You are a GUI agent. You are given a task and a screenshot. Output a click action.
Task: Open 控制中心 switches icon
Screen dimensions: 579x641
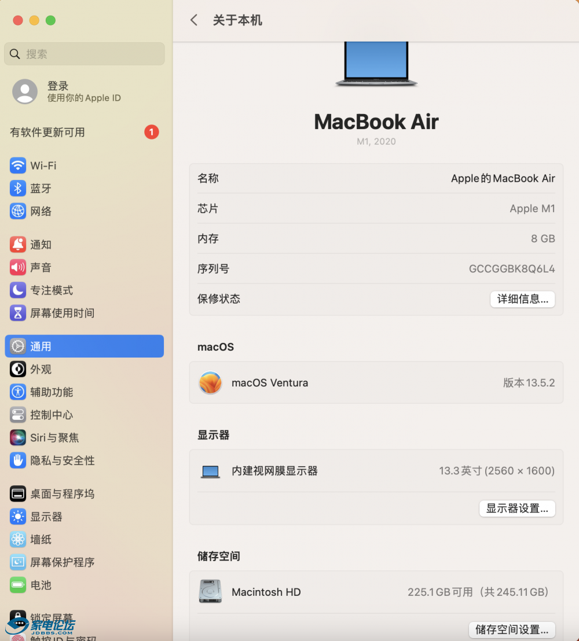[17, 415]
